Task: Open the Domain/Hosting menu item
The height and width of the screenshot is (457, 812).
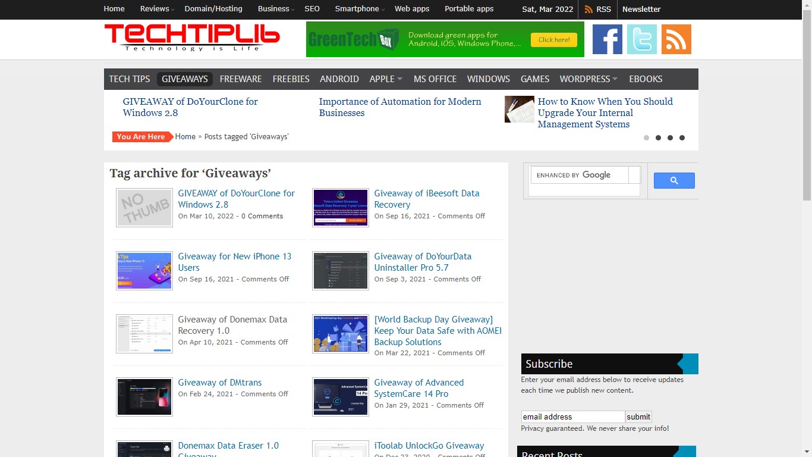Action: [x=213, y=9]
